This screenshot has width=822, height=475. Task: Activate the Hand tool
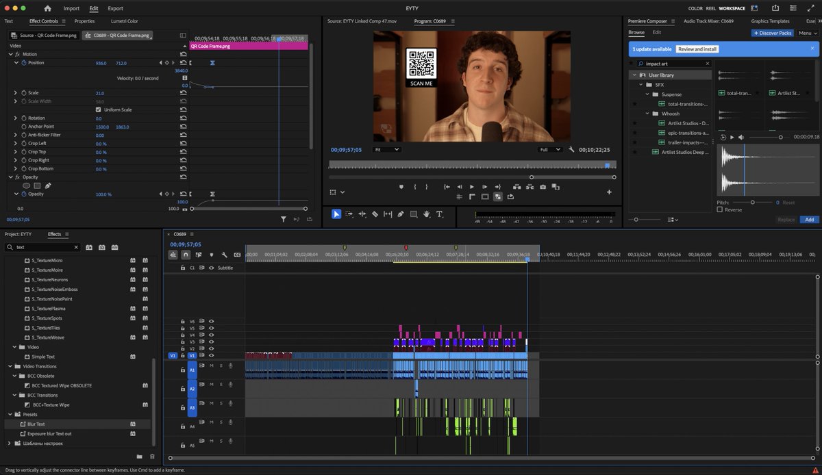pyautogui.click(x=427, y=214)
